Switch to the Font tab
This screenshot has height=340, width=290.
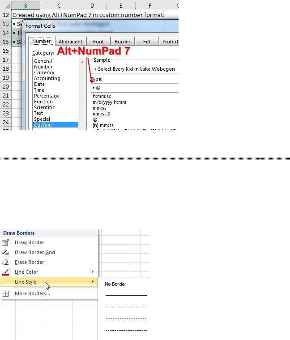tap(98, 42)
